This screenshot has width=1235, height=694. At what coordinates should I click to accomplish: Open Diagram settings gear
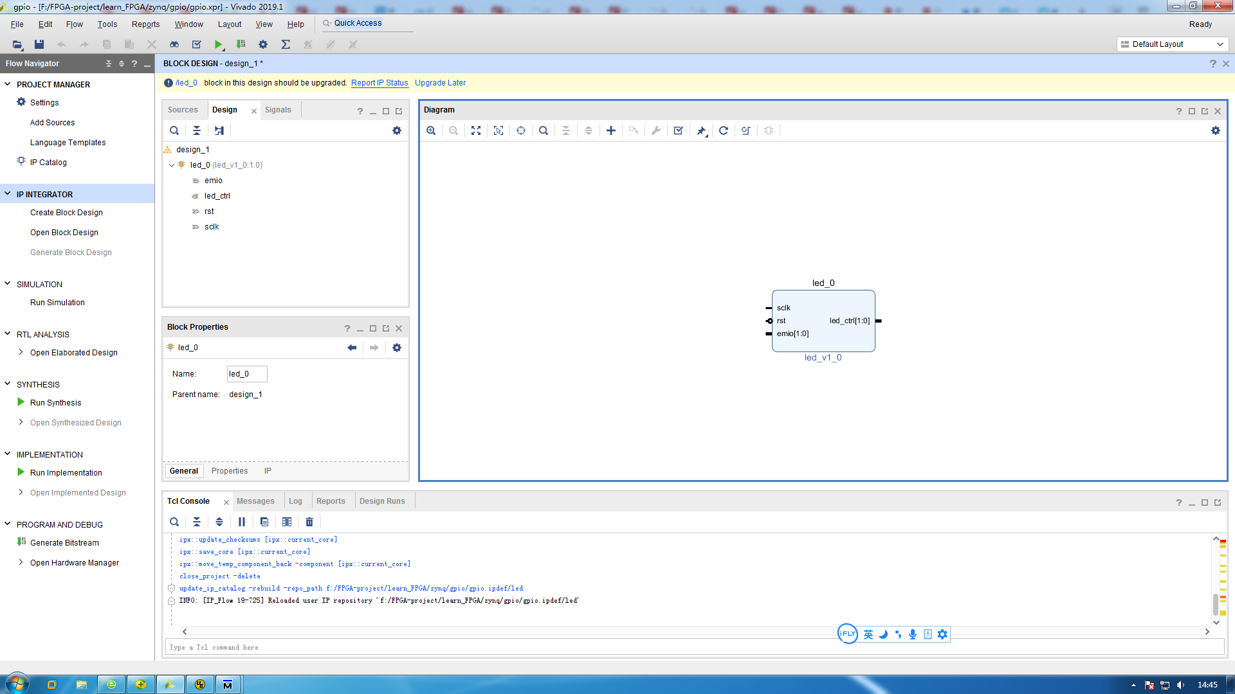[x=1215, y=130]
